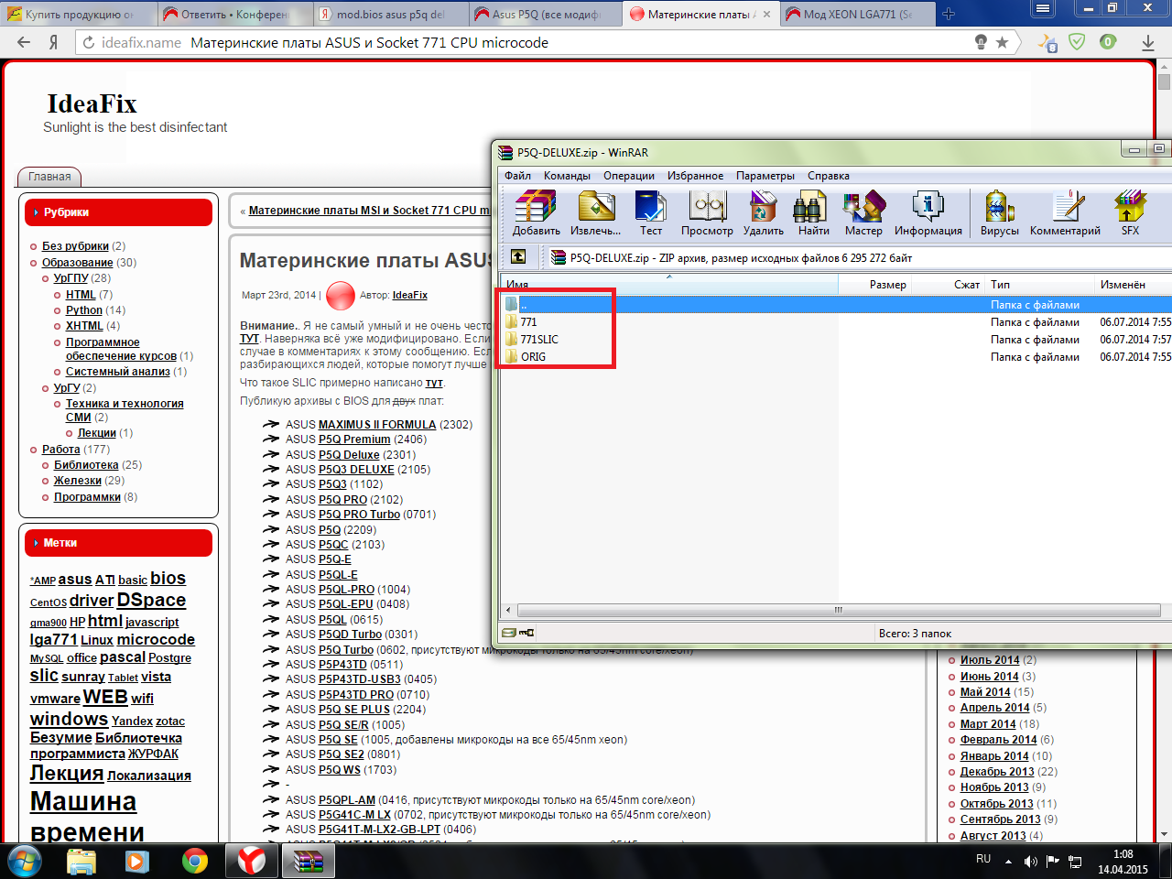This screenshot has height=879, width=1172.
Task: Click the key icon in WinRAR status bar
Action: (x=526, y=633)
